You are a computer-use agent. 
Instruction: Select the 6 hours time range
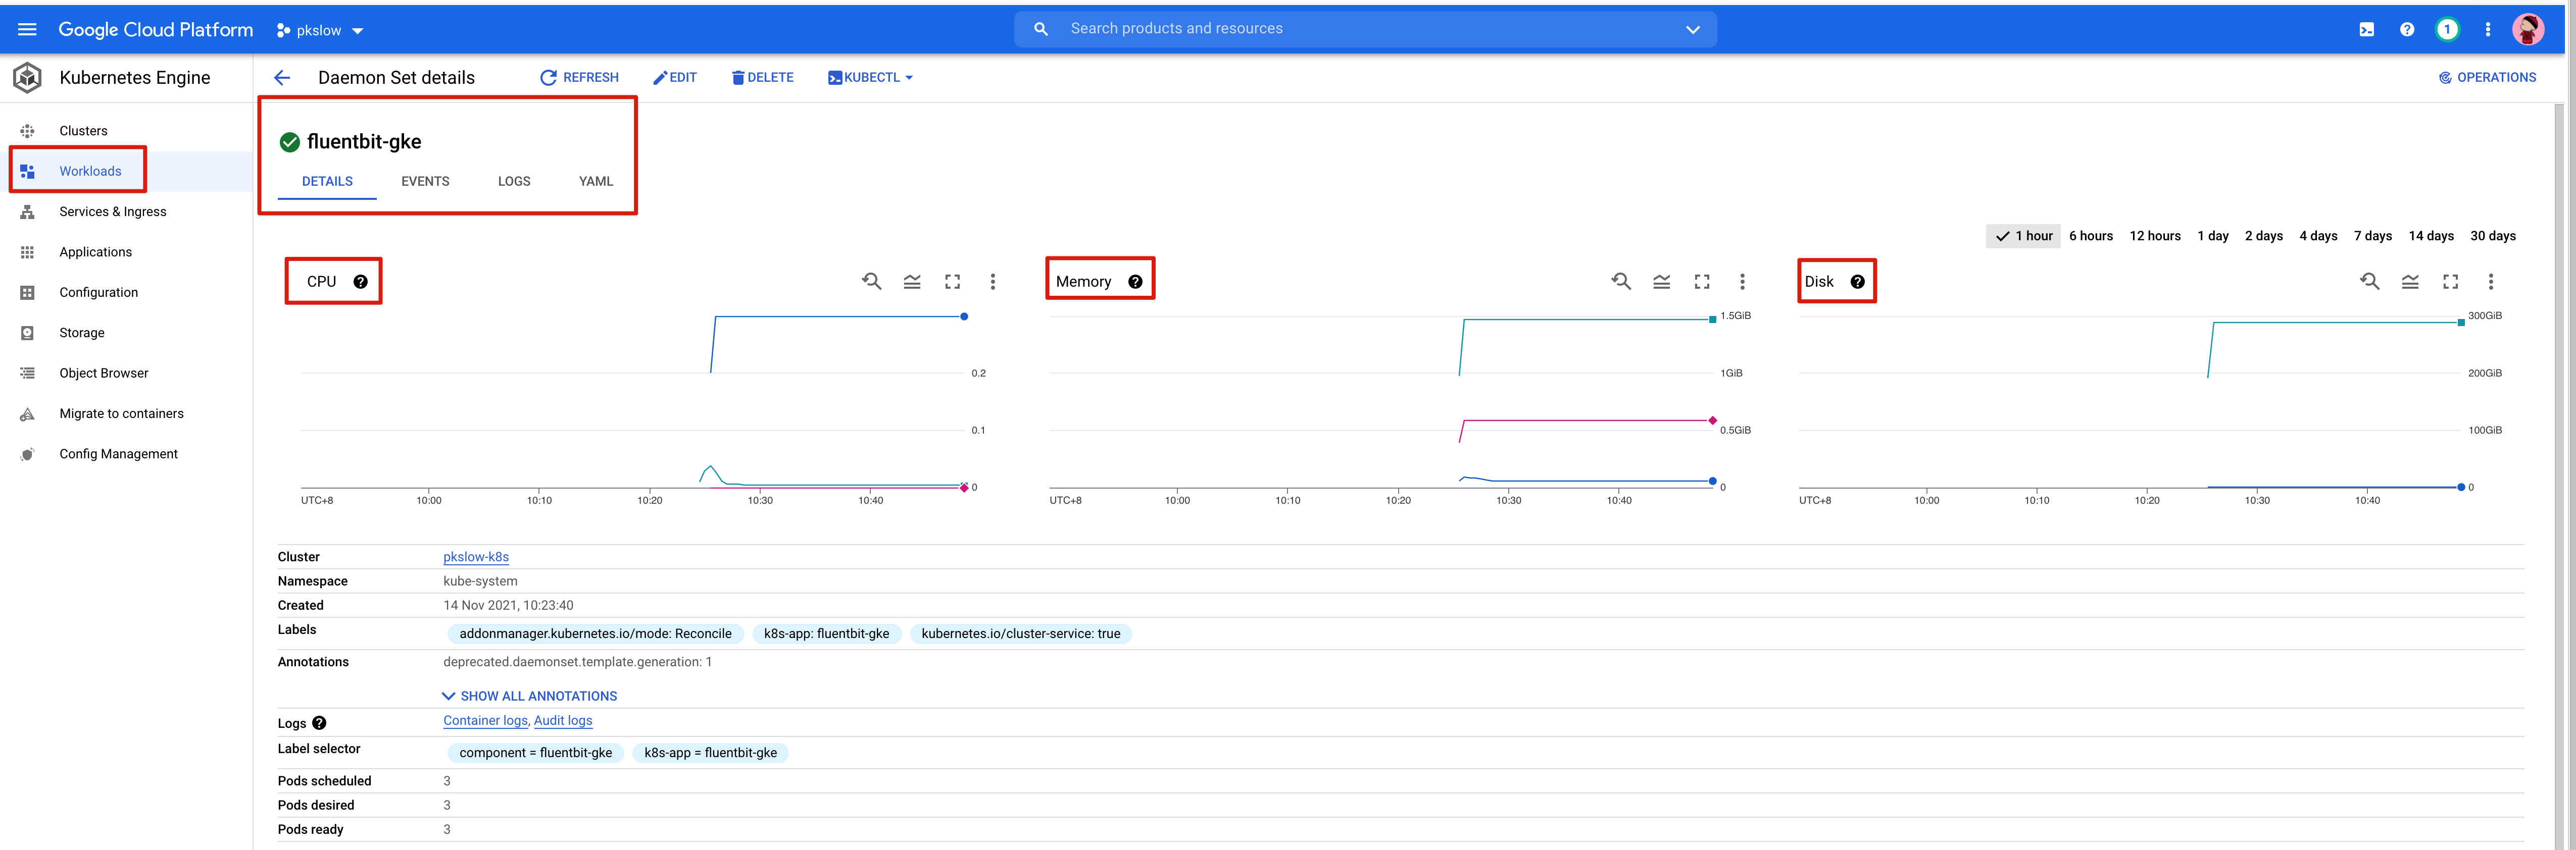(2090, 236)
